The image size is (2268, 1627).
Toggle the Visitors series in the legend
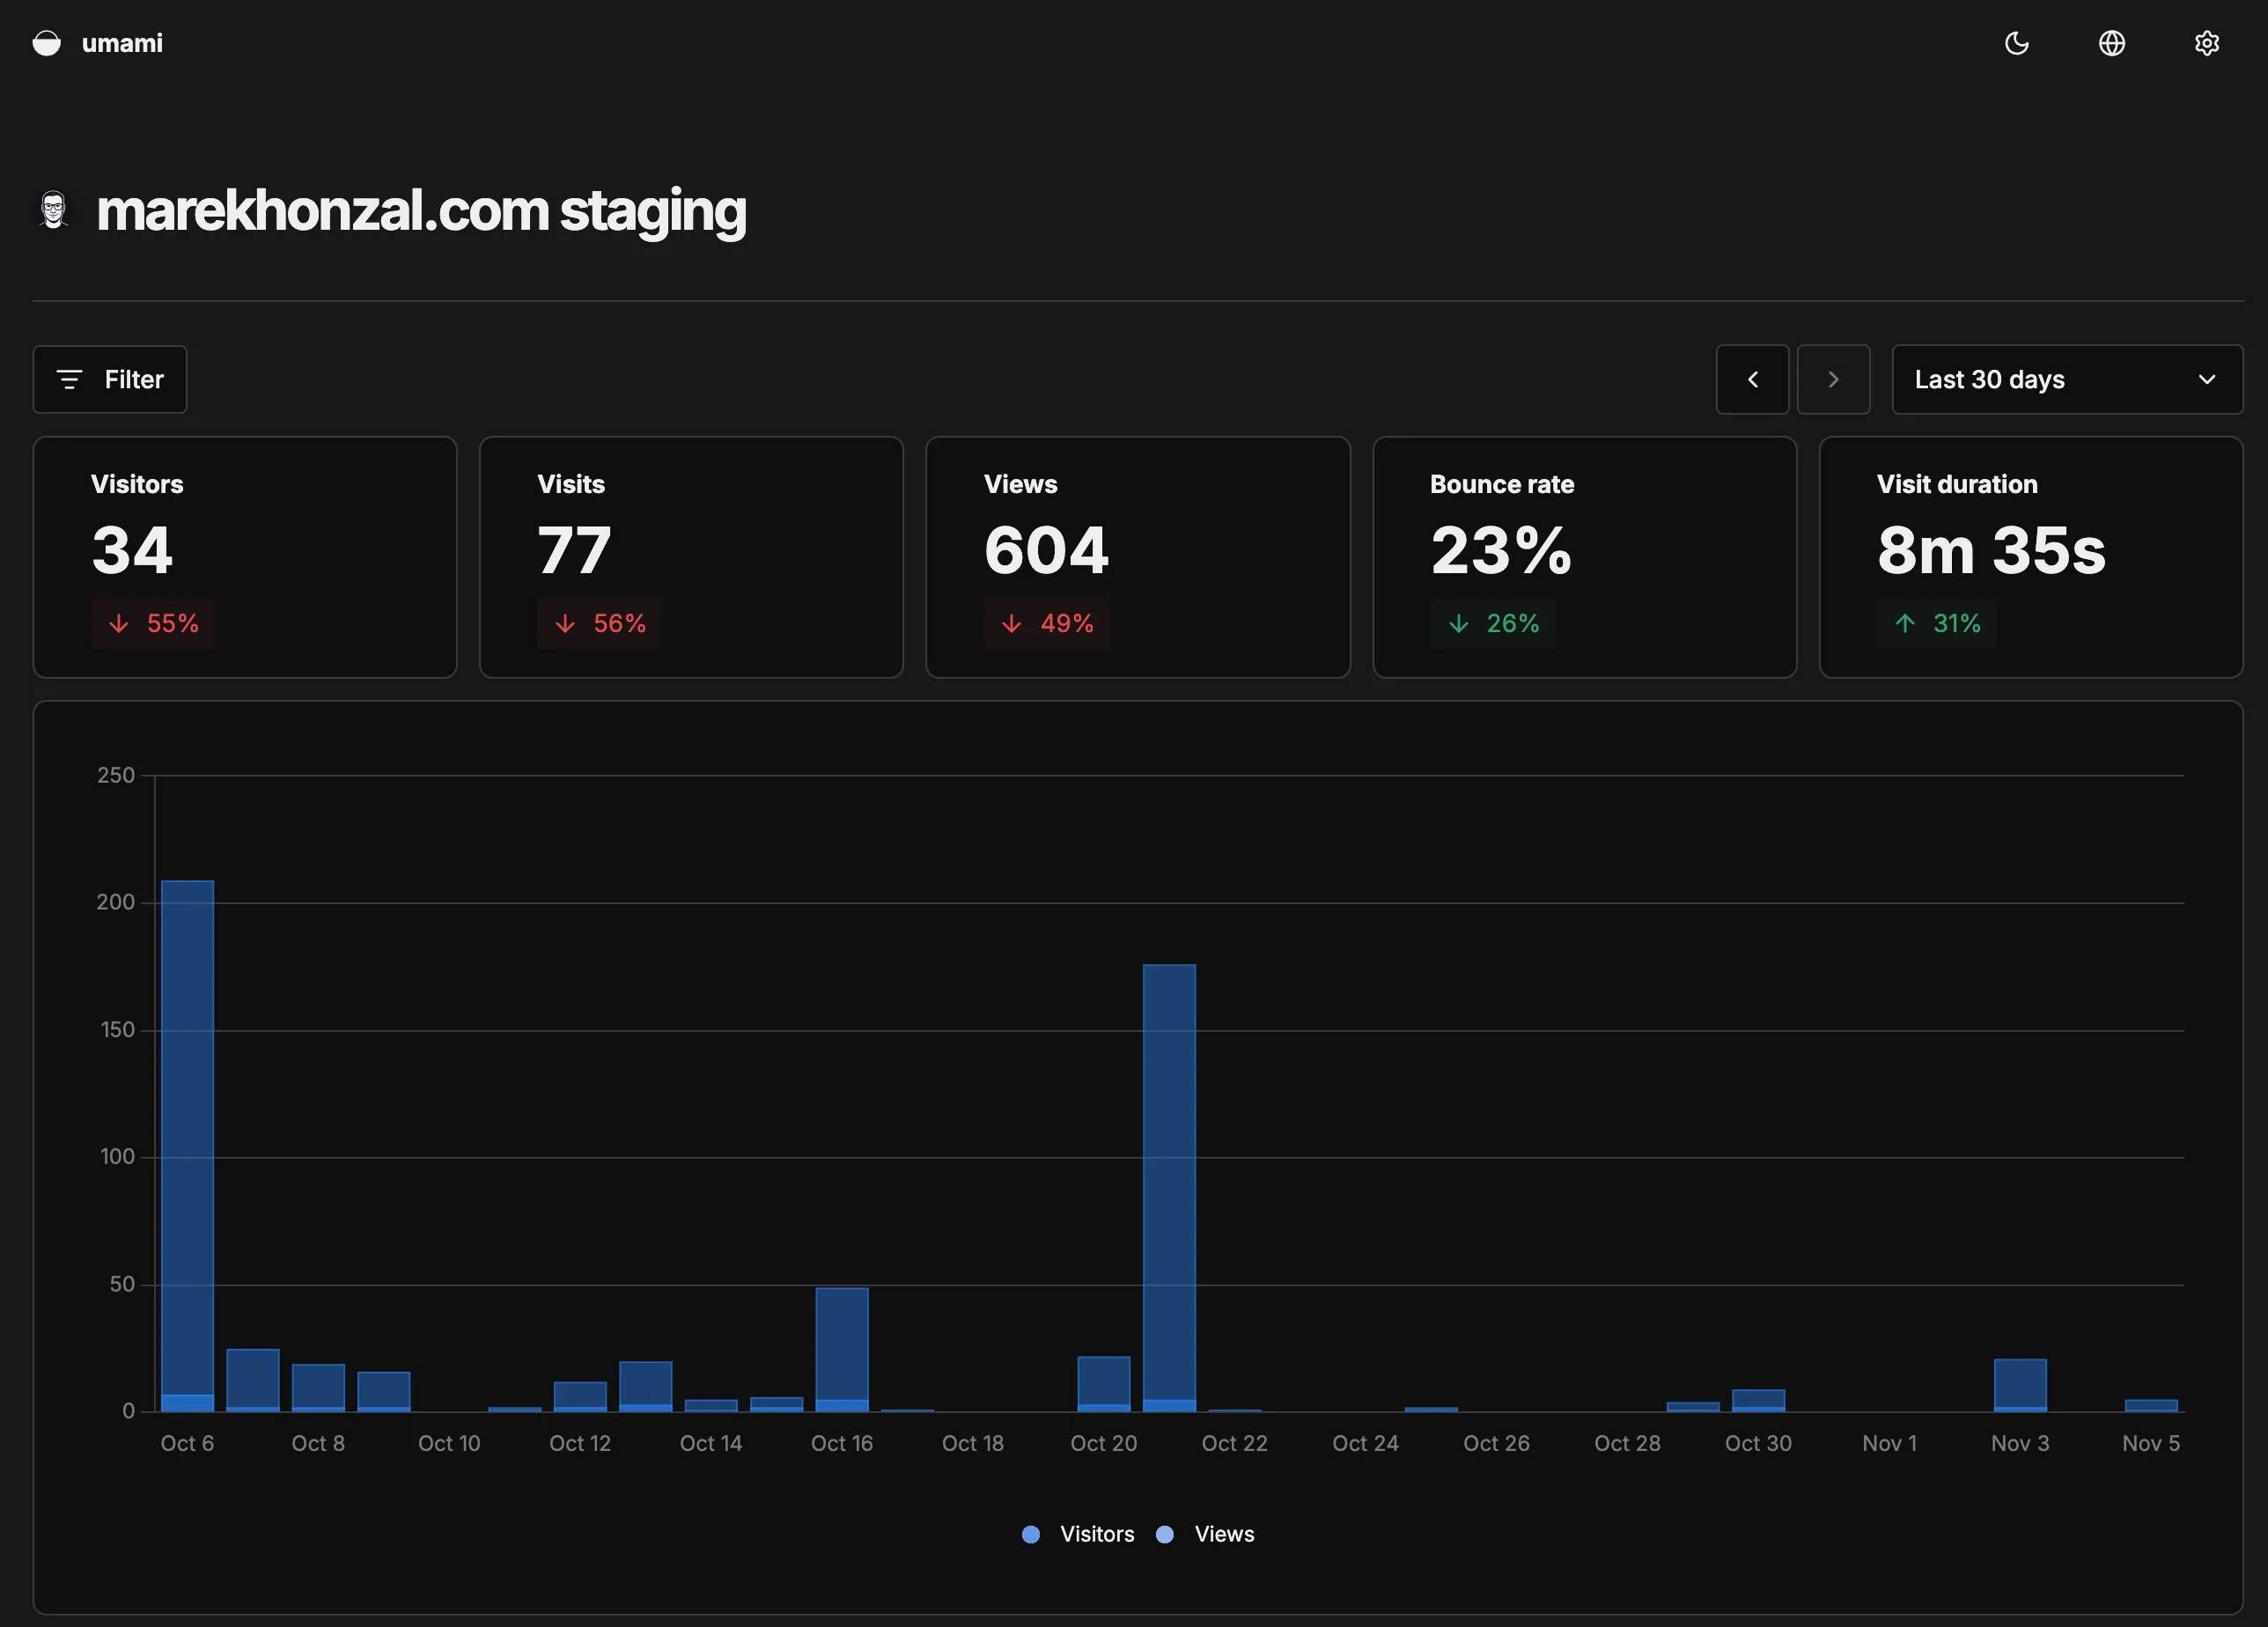pos(1079,1534)
